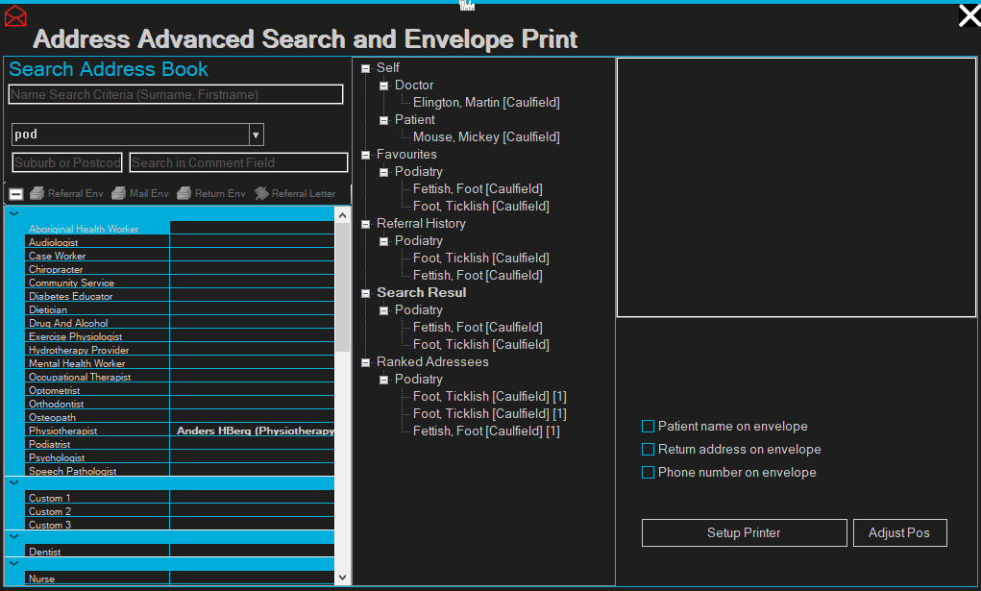Click the Name Search Criteria field

pos(176,94)
